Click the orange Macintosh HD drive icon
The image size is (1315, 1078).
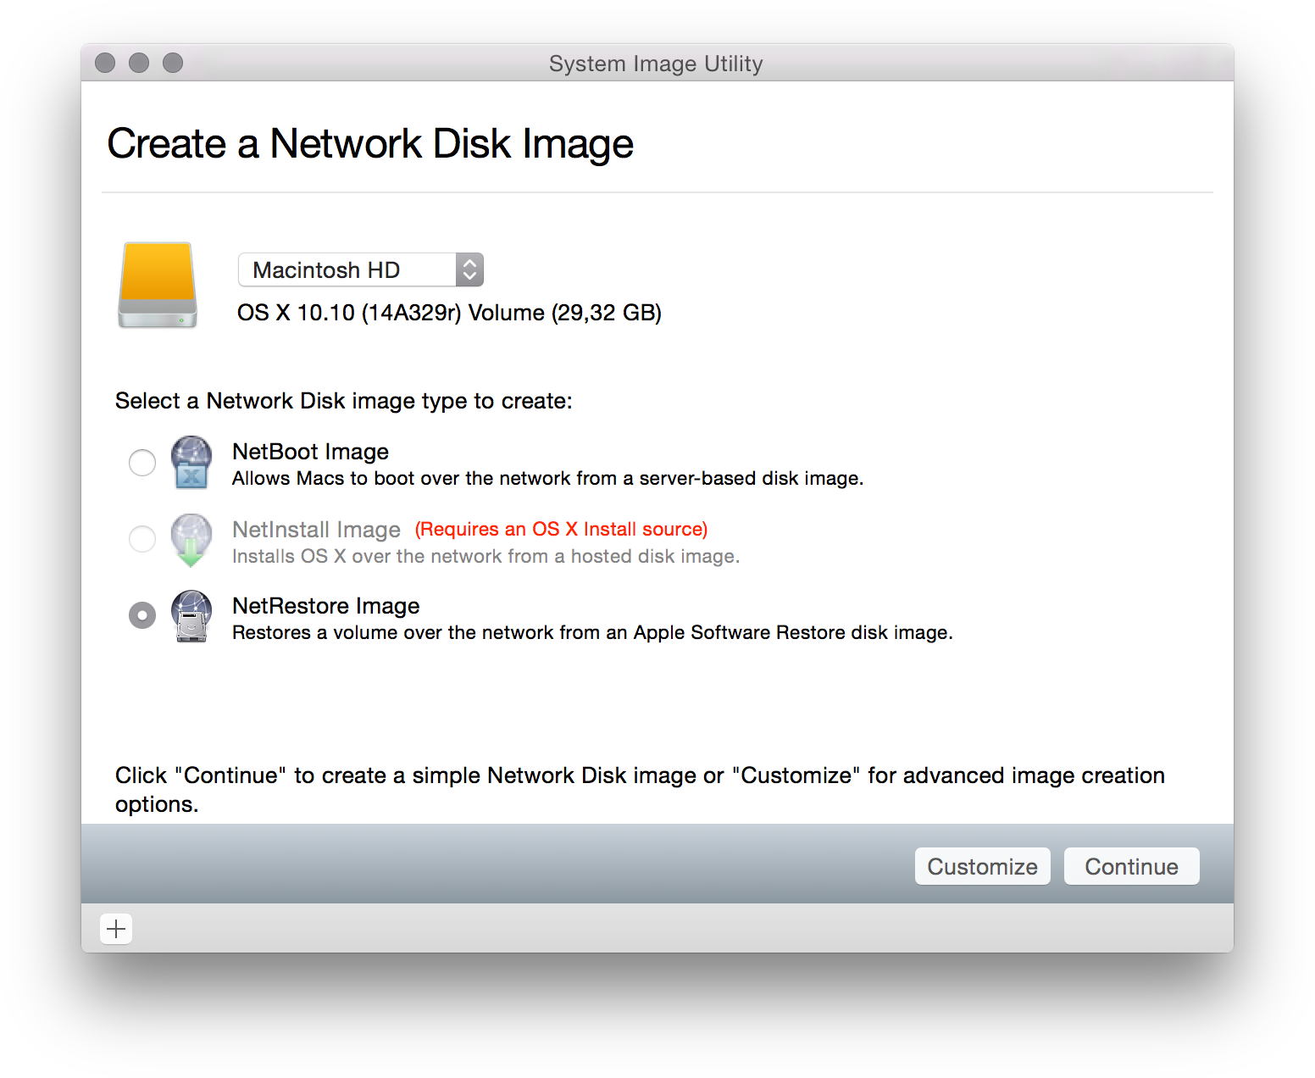[158, 286]
